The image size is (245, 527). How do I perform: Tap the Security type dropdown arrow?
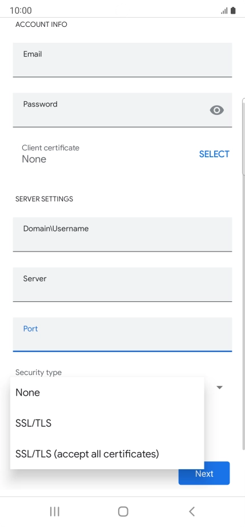(219, 388)
